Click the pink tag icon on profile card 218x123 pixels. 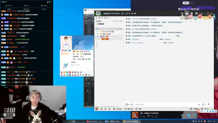click(x=63, y=50)
